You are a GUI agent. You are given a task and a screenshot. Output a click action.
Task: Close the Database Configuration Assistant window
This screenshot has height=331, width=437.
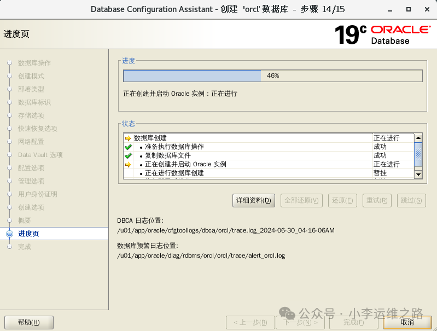coord(427,9)
